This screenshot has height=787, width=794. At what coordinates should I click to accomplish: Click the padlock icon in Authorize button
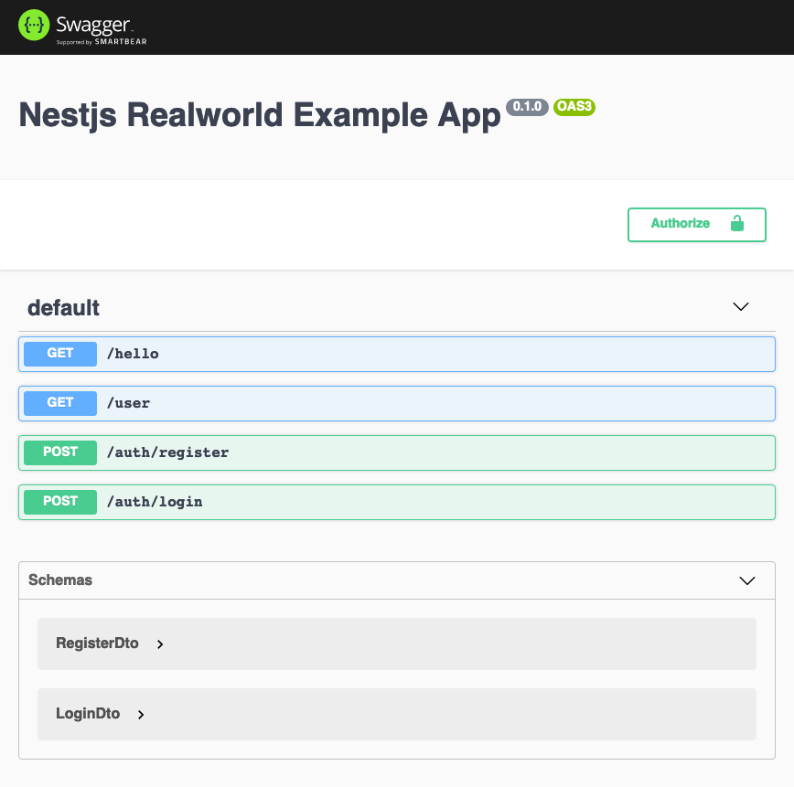(736, 224)
